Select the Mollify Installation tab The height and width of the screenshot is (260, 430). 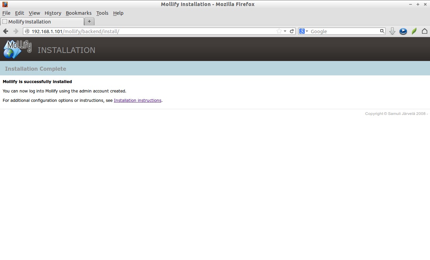pos(42,21)
